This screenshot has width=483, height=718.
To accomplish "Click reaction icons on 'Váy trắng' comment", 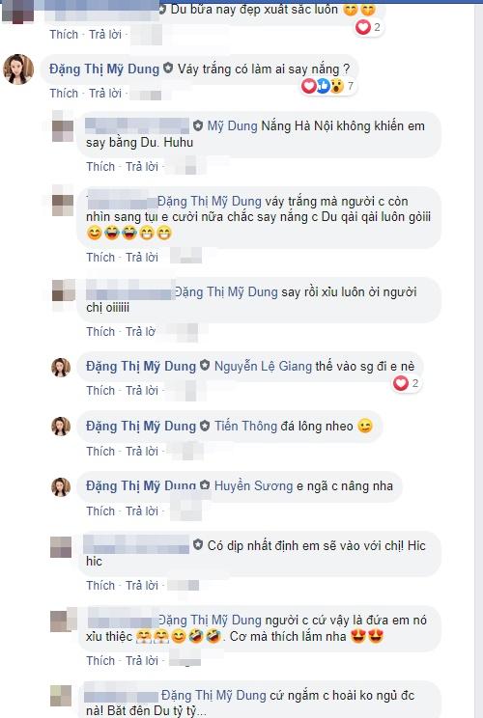I will (322, 86).
